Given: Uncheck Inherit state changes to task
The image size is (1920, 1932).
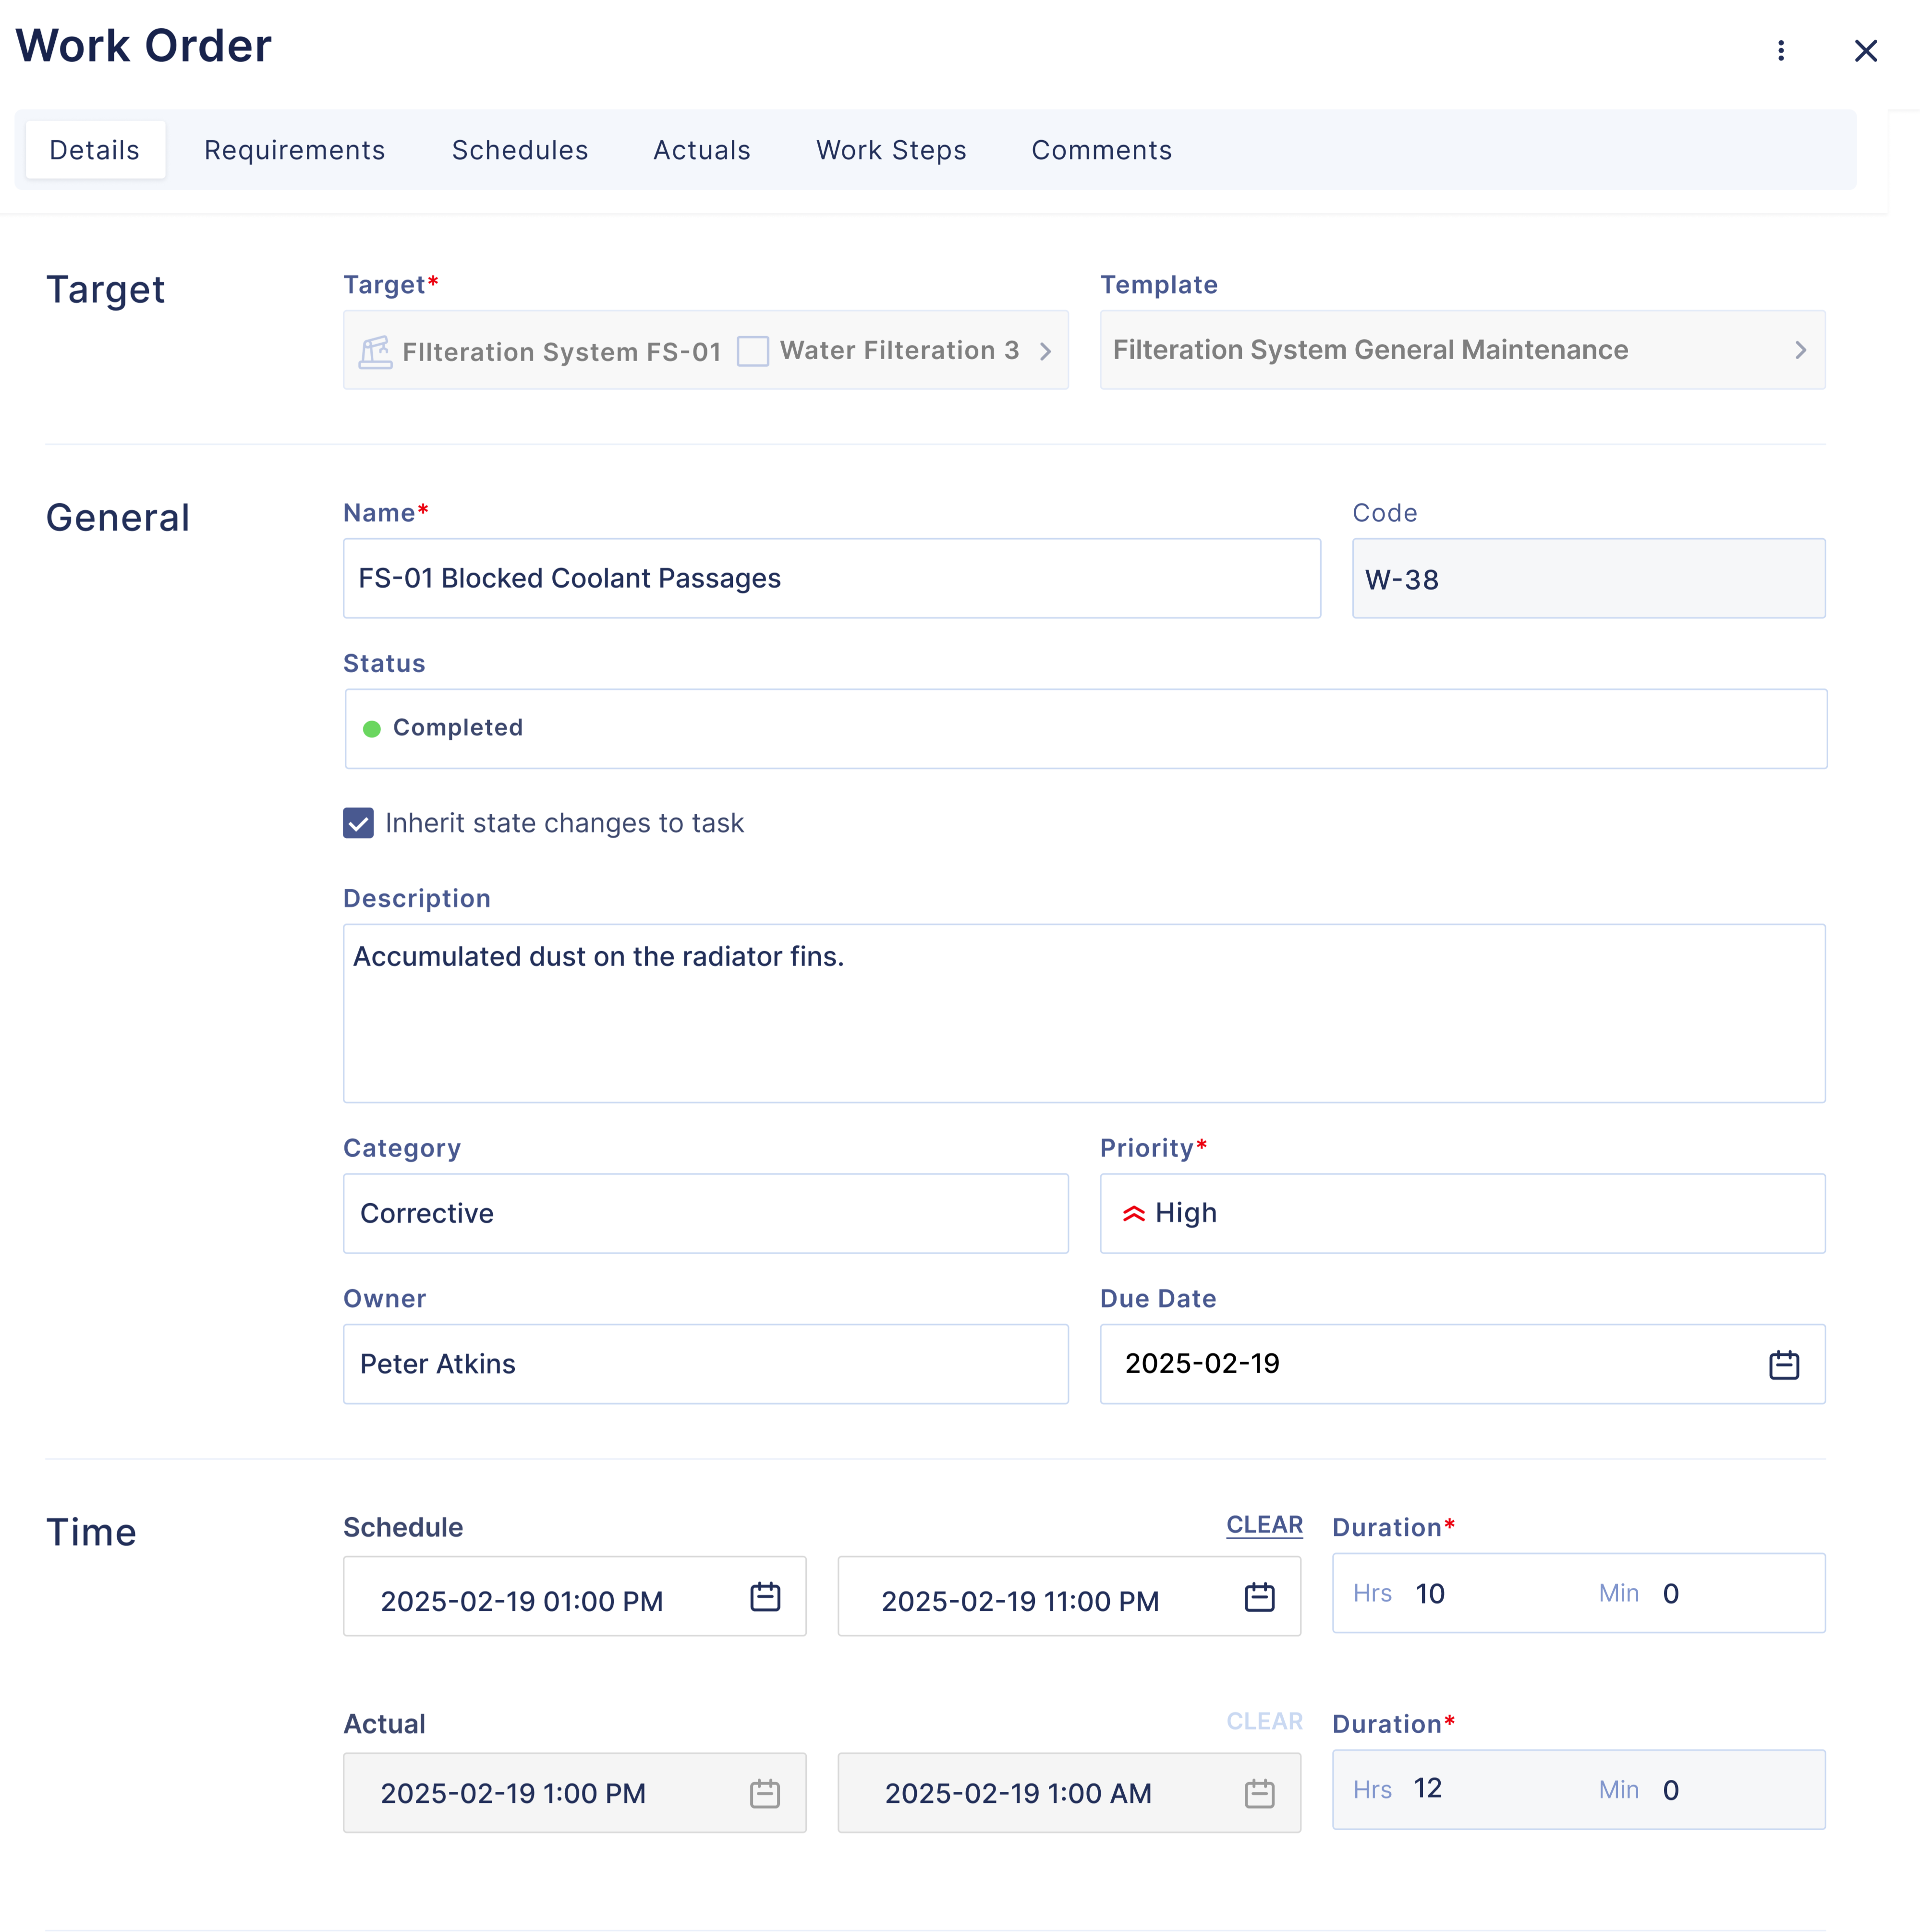Looking at the screenshot, I should tap(358, 823).
